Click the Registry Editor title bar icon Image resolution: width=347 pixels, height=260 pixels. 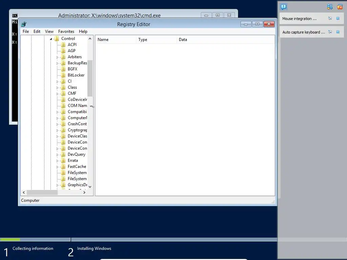pyautogui.click(x=24, y=24)
